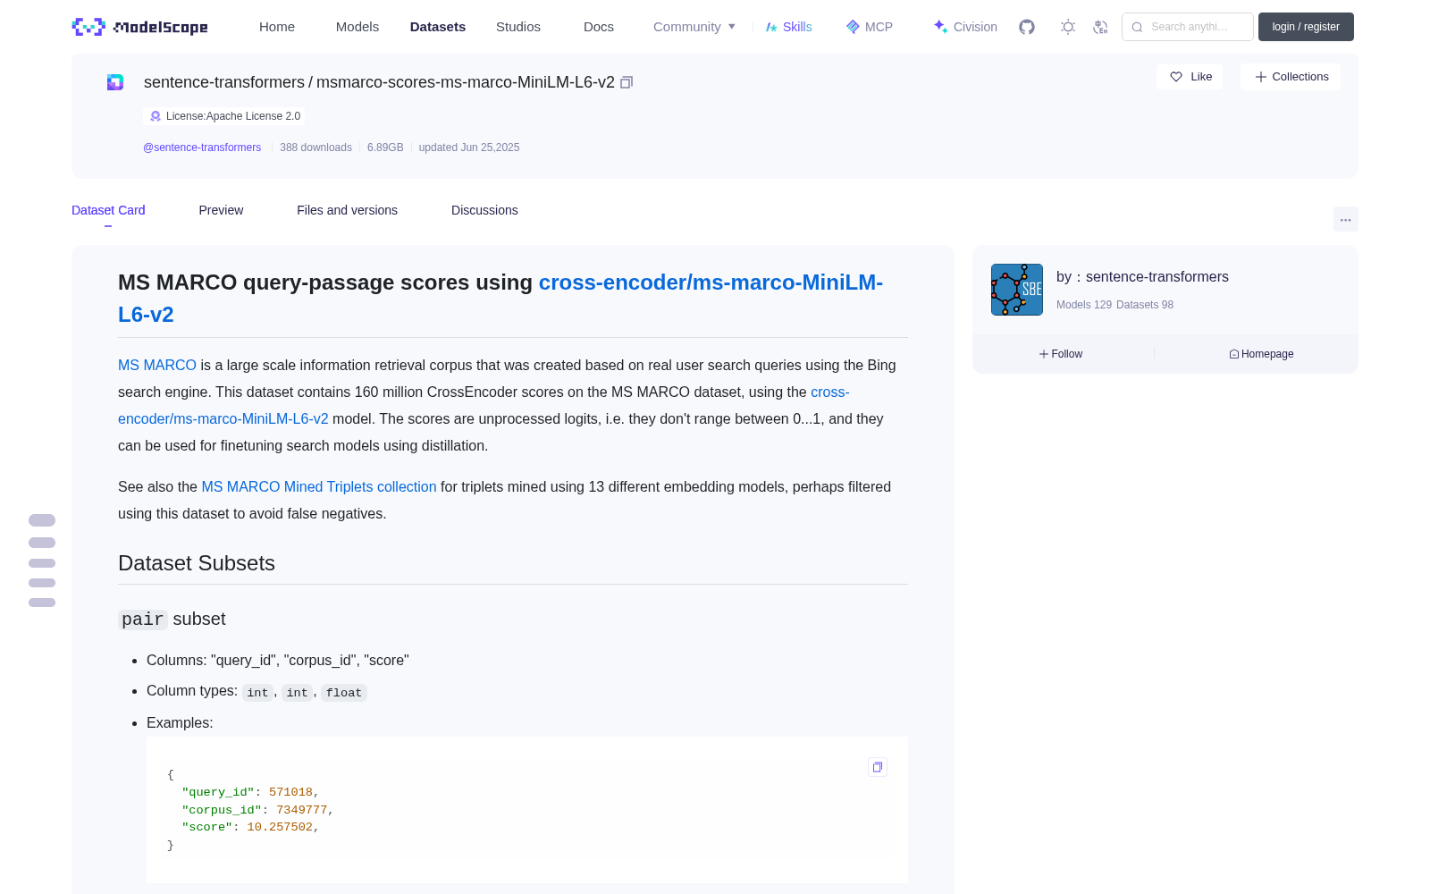Image resolution: width=1430 pixels, height=894 pixels.
Task: Open the Studios navigation item
Action: click(518, 27)
